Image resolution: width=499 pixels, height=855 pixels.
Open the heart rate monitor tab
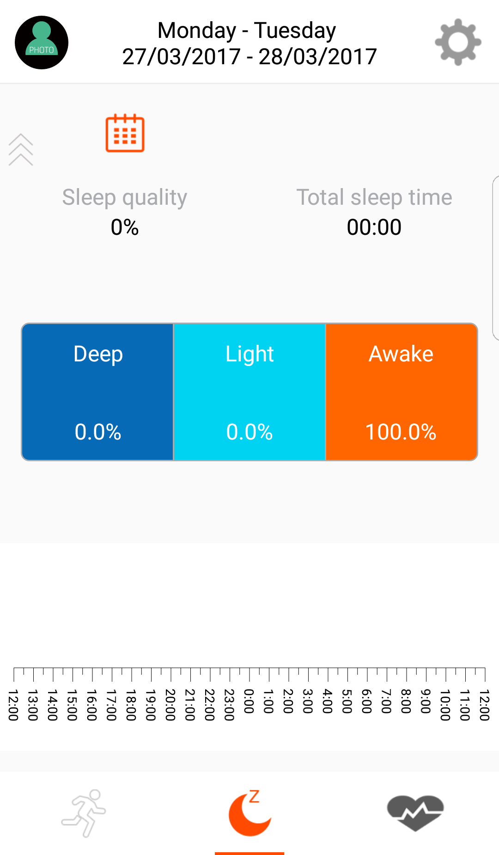(415, 813)
